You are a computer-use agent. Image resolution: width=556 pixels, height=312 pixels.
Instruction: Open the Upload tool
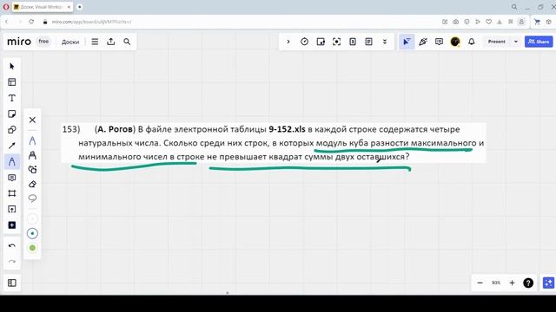point(11,209)
